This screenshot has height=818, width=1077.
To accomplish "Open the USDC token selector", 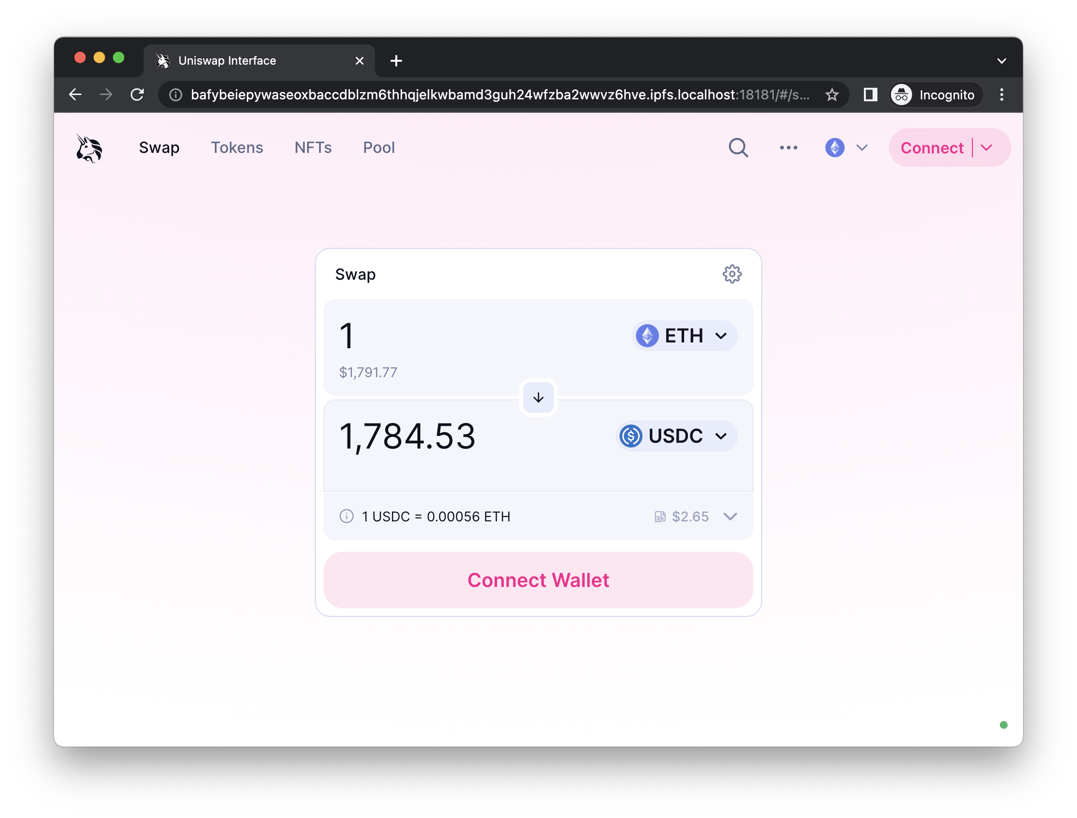I will click(x=676, y=436).
